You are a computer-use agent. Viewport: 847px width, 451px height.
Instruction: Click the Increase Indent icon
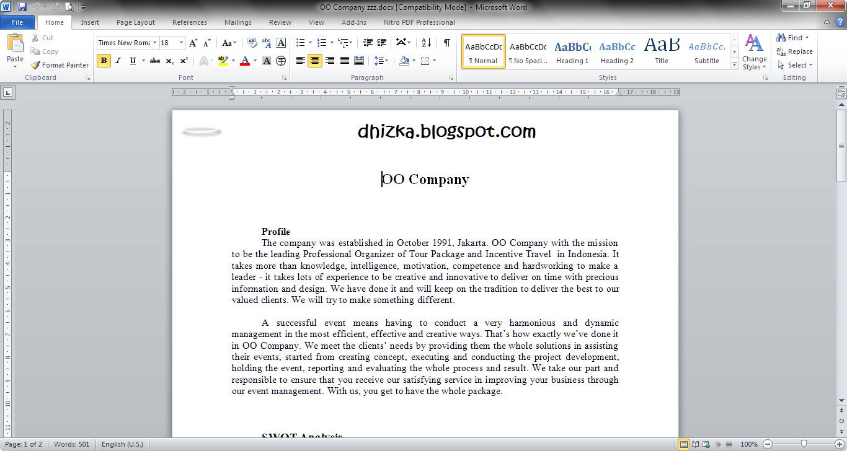point(382,43)
